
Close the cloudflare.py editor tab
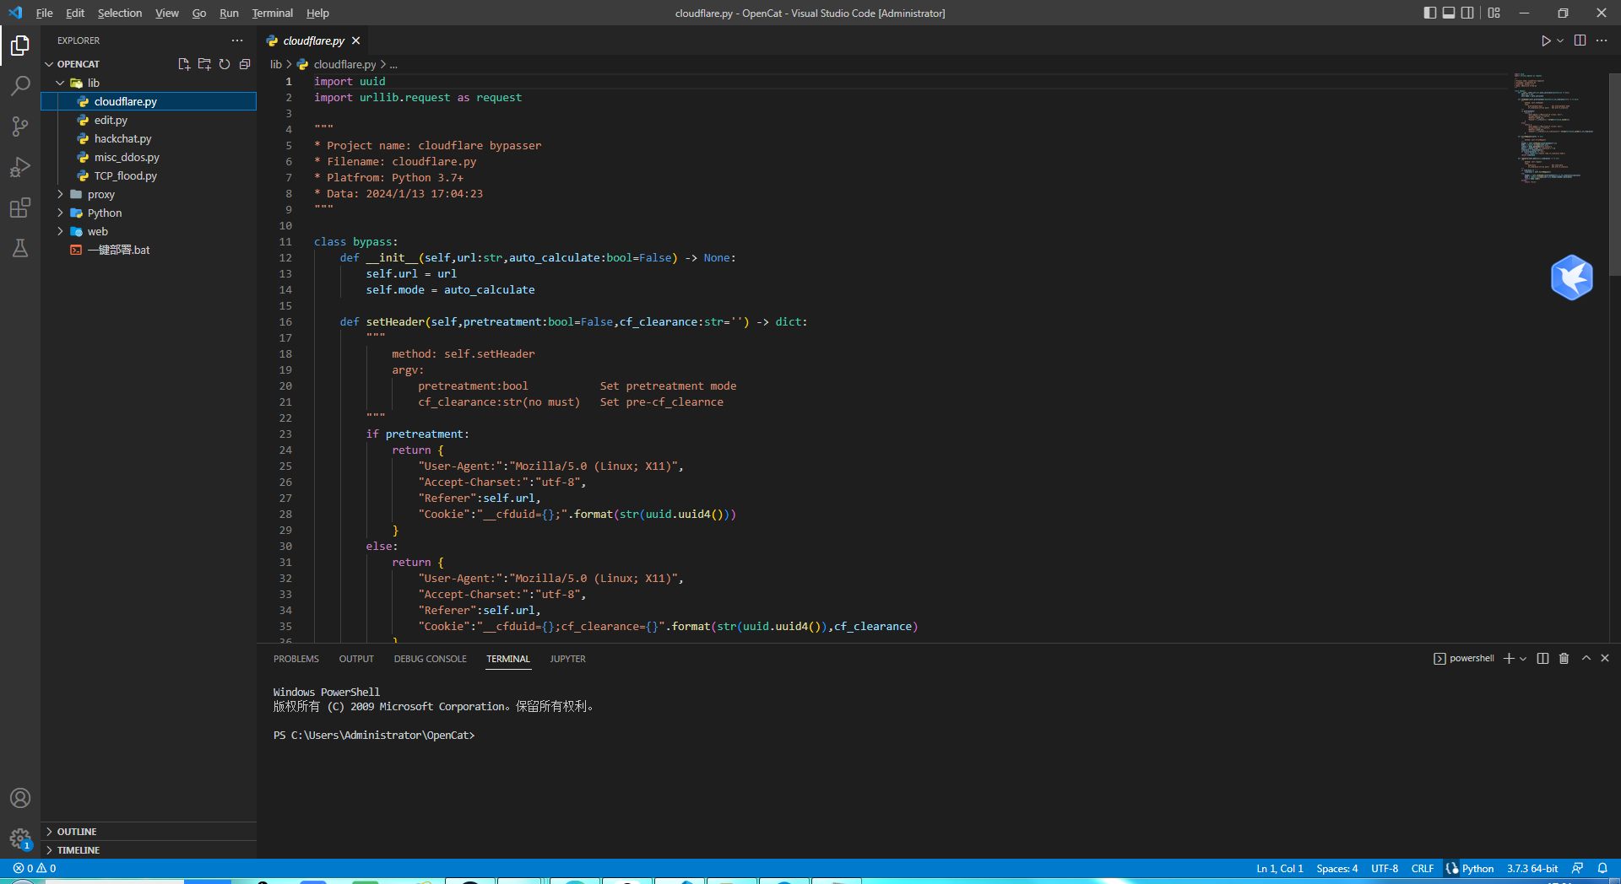coord(356,40)
